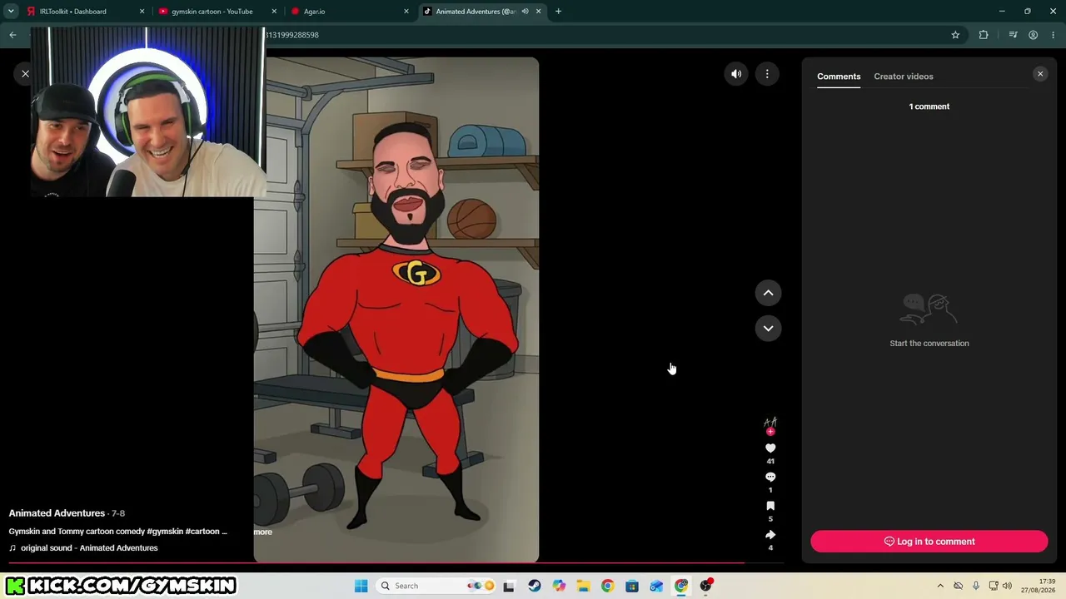1066x599 pixels.
Task: Launch Steam from the taskbar
Action: click(534, 586)
